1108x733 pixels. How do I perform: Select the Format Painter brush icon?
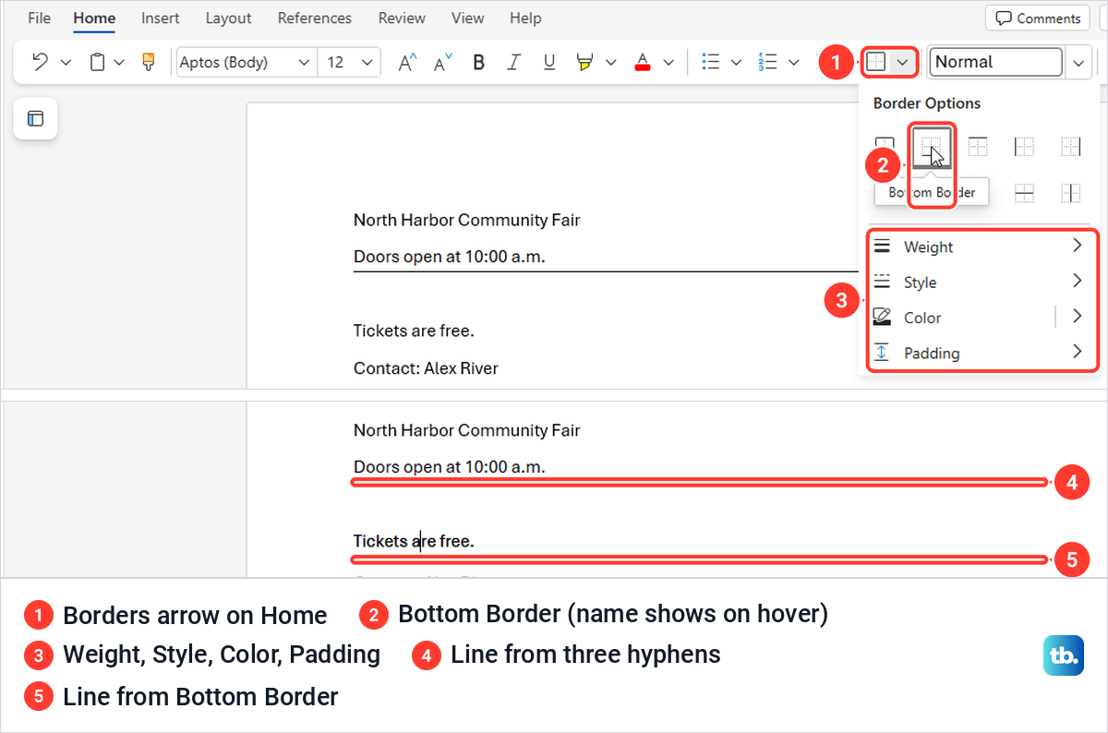coord(148,62)
